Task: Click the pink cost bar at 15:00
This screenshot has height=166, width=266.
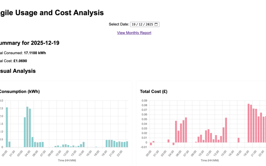Action: pyautogui.click(x=226, y=130)
